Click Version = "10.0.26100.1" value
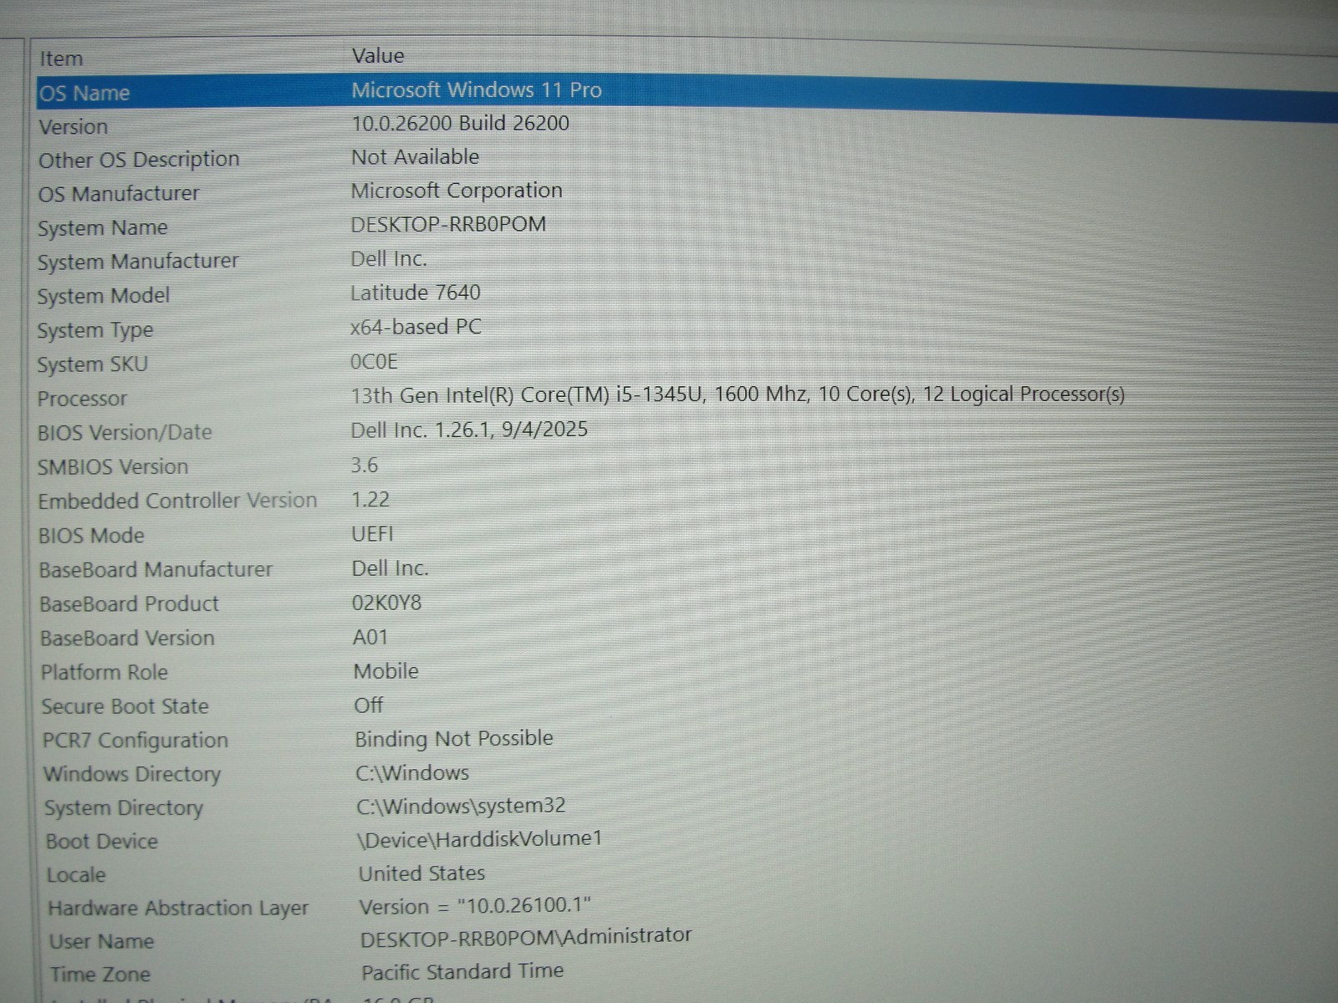The width and height of the screenshot is (1338, 1003). click(x=475, y=906)
